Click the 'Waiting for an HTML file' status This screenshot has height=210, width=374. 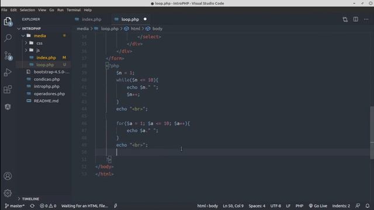click(x=84, y=206)
